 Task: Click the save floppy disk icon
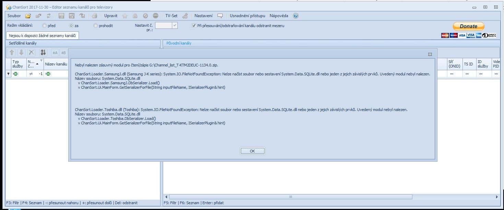62,16
